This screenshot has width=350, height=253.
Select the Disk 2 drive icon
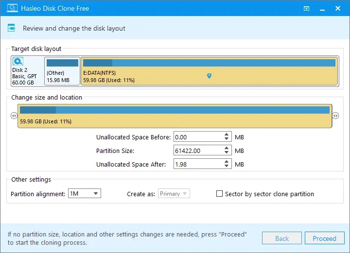tap(18, 61)
